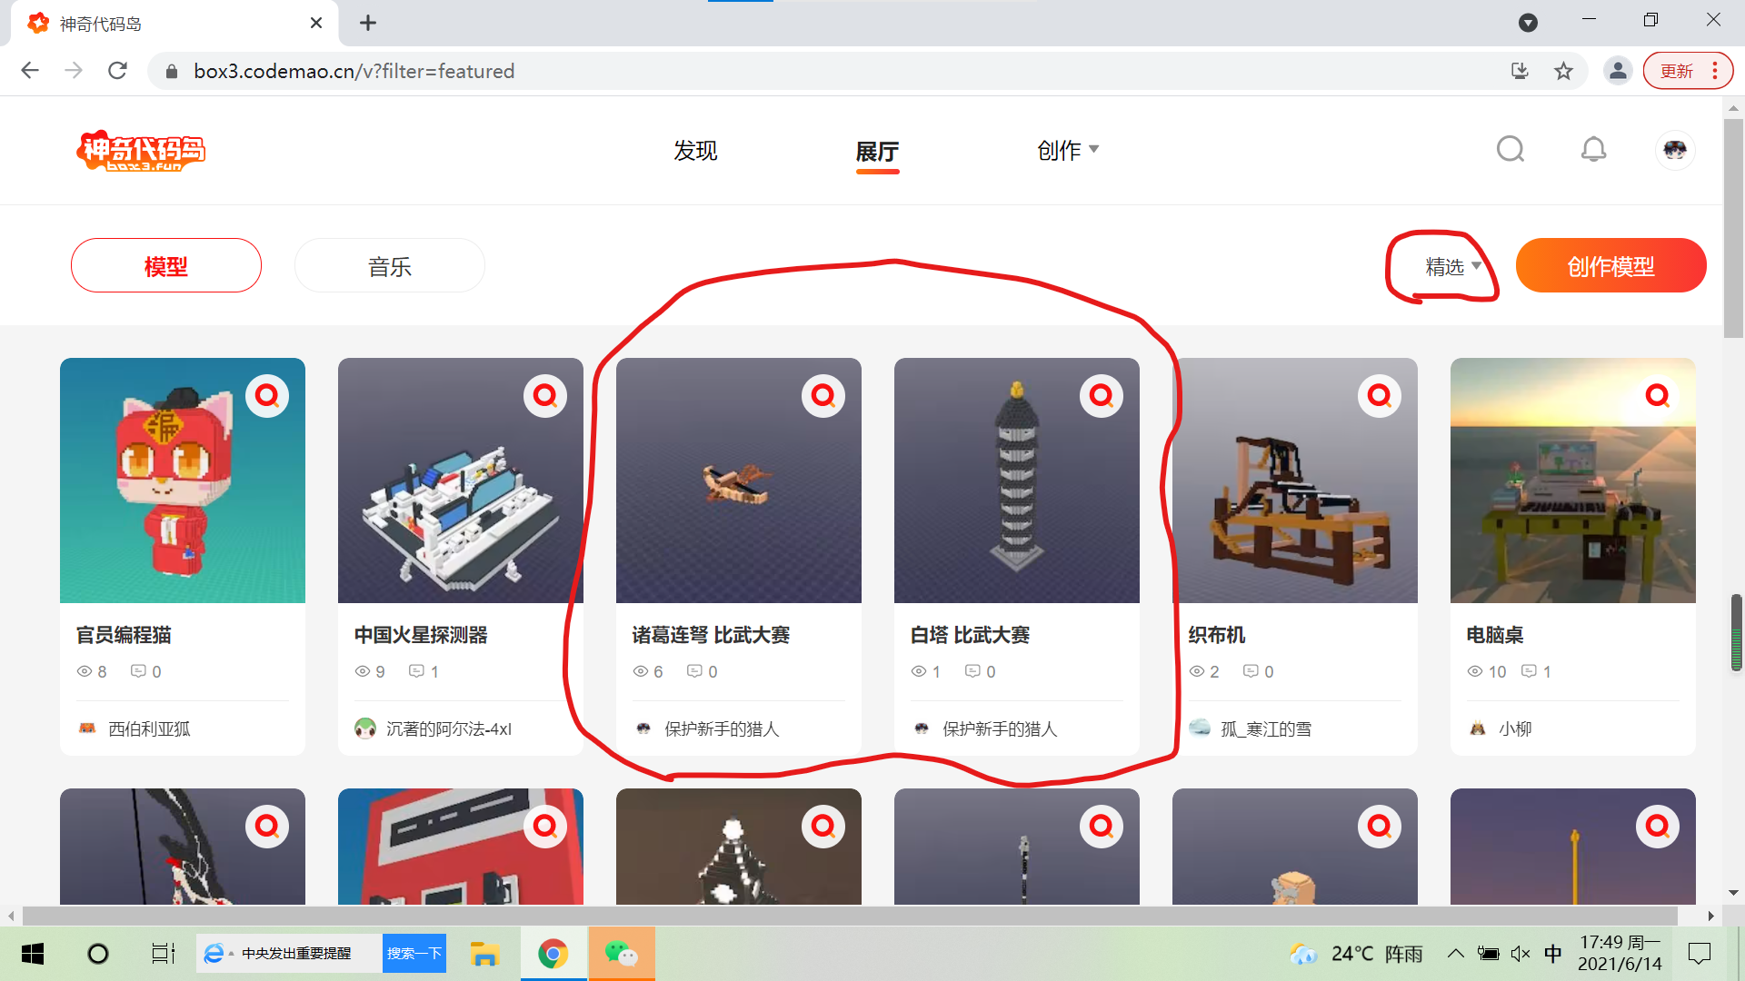Viewport: 1745px width, 981px height.
Task: Click Chrome 更新 update button
Action: click(x=1688, y=71)
